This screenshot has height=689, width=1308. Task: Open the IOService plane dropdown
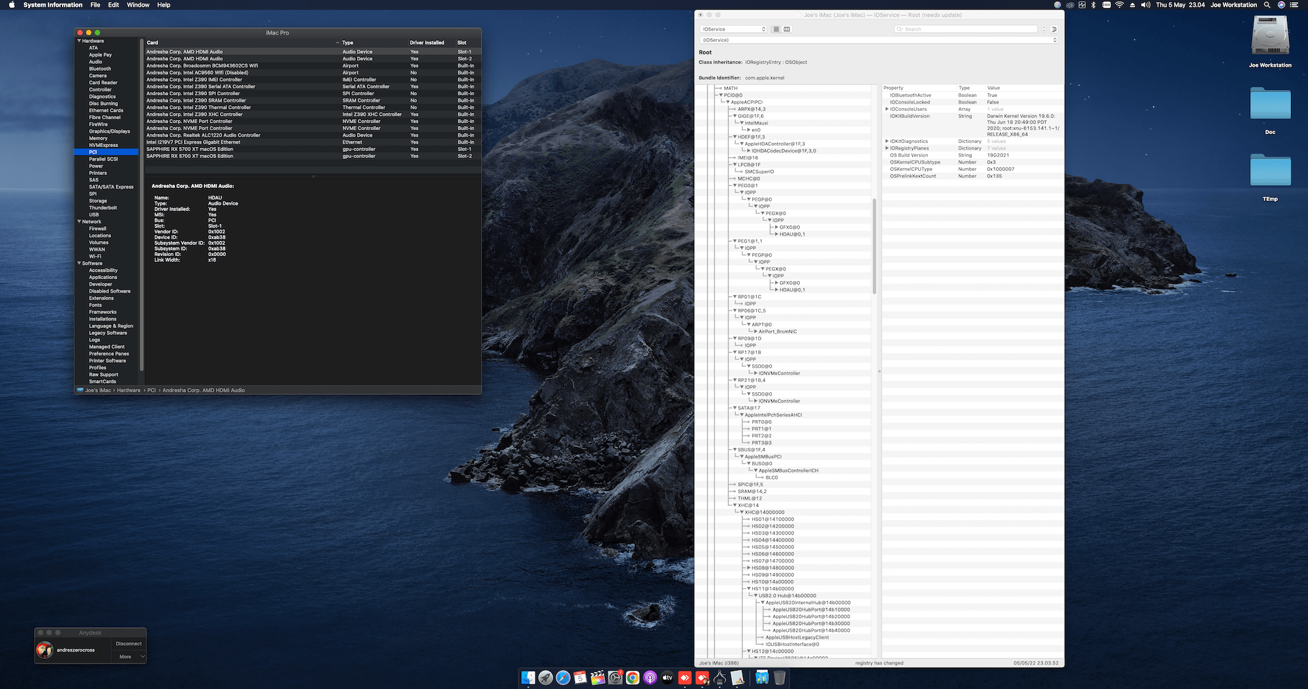coord(733,29)
